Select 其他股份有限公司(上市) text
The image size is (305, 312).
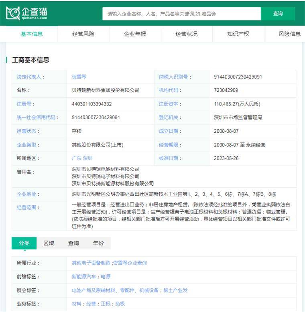click(98, 145)
